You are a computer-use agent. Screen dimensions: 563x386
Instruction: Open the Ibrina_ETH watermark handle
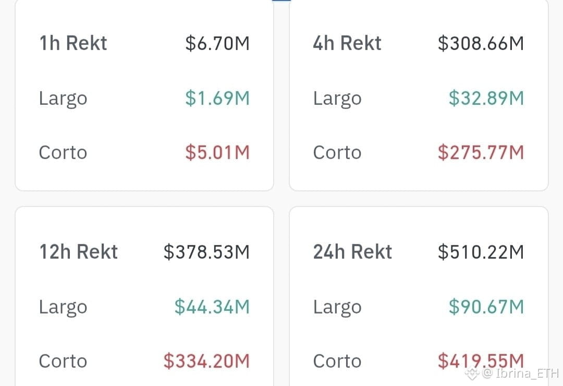pyautogui.click(x=521, y=373)
